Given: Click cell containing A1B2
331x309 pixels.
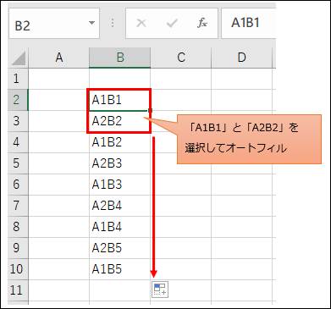Looking at the screenshot, I should pos(119,142).
